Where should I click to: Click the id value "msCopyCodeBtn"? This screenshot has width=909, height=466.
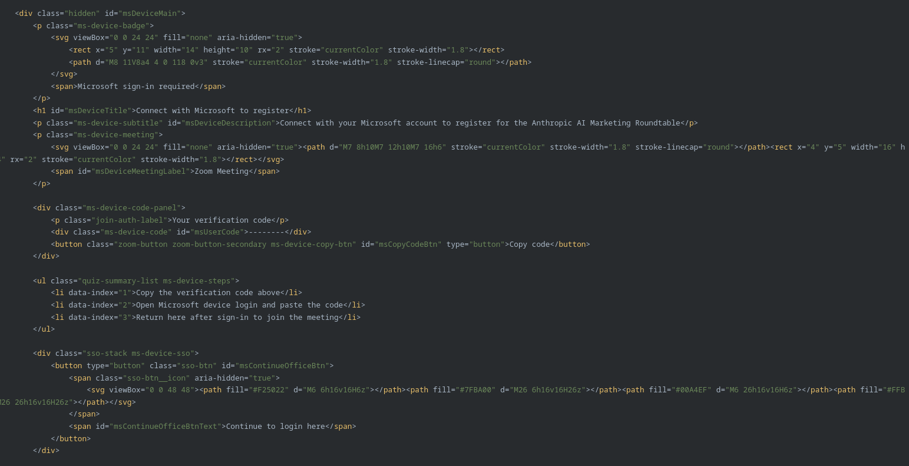pyautogui.click(x=408, y=244)
